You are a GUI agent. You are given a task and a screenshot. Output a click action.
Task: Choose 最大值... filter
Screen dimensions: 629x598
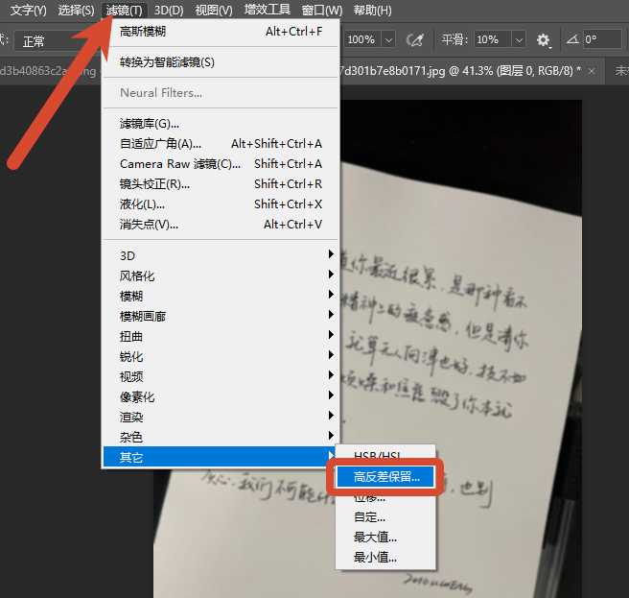385,537
